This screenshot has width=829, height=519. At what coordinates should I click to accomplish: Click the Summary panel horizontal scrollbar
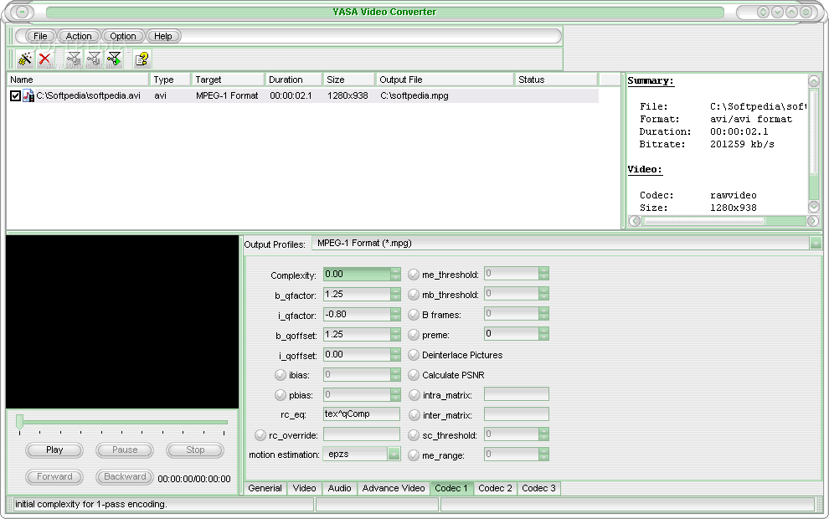723,221
